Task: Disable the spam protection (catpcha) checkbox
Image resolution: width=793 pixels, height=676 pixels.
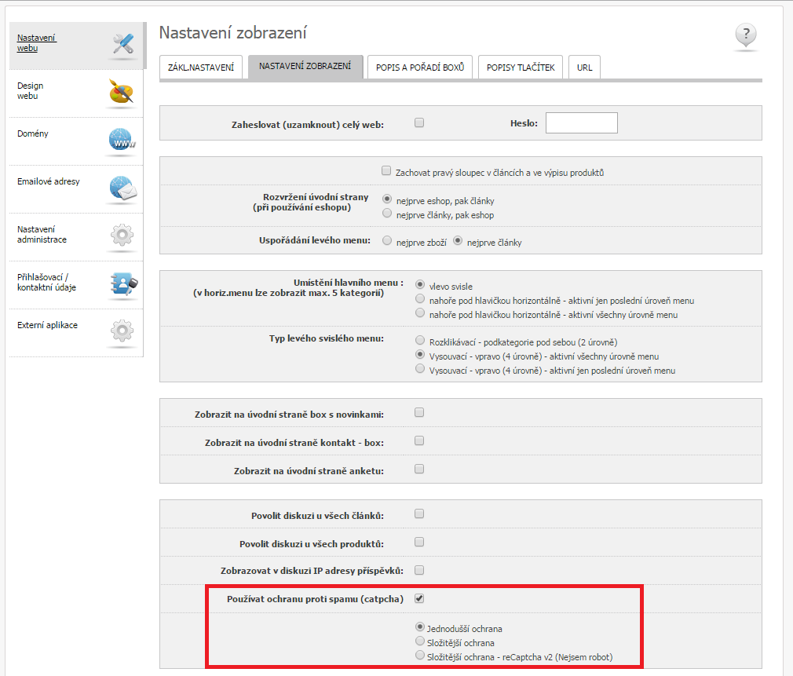Action: 419,599
